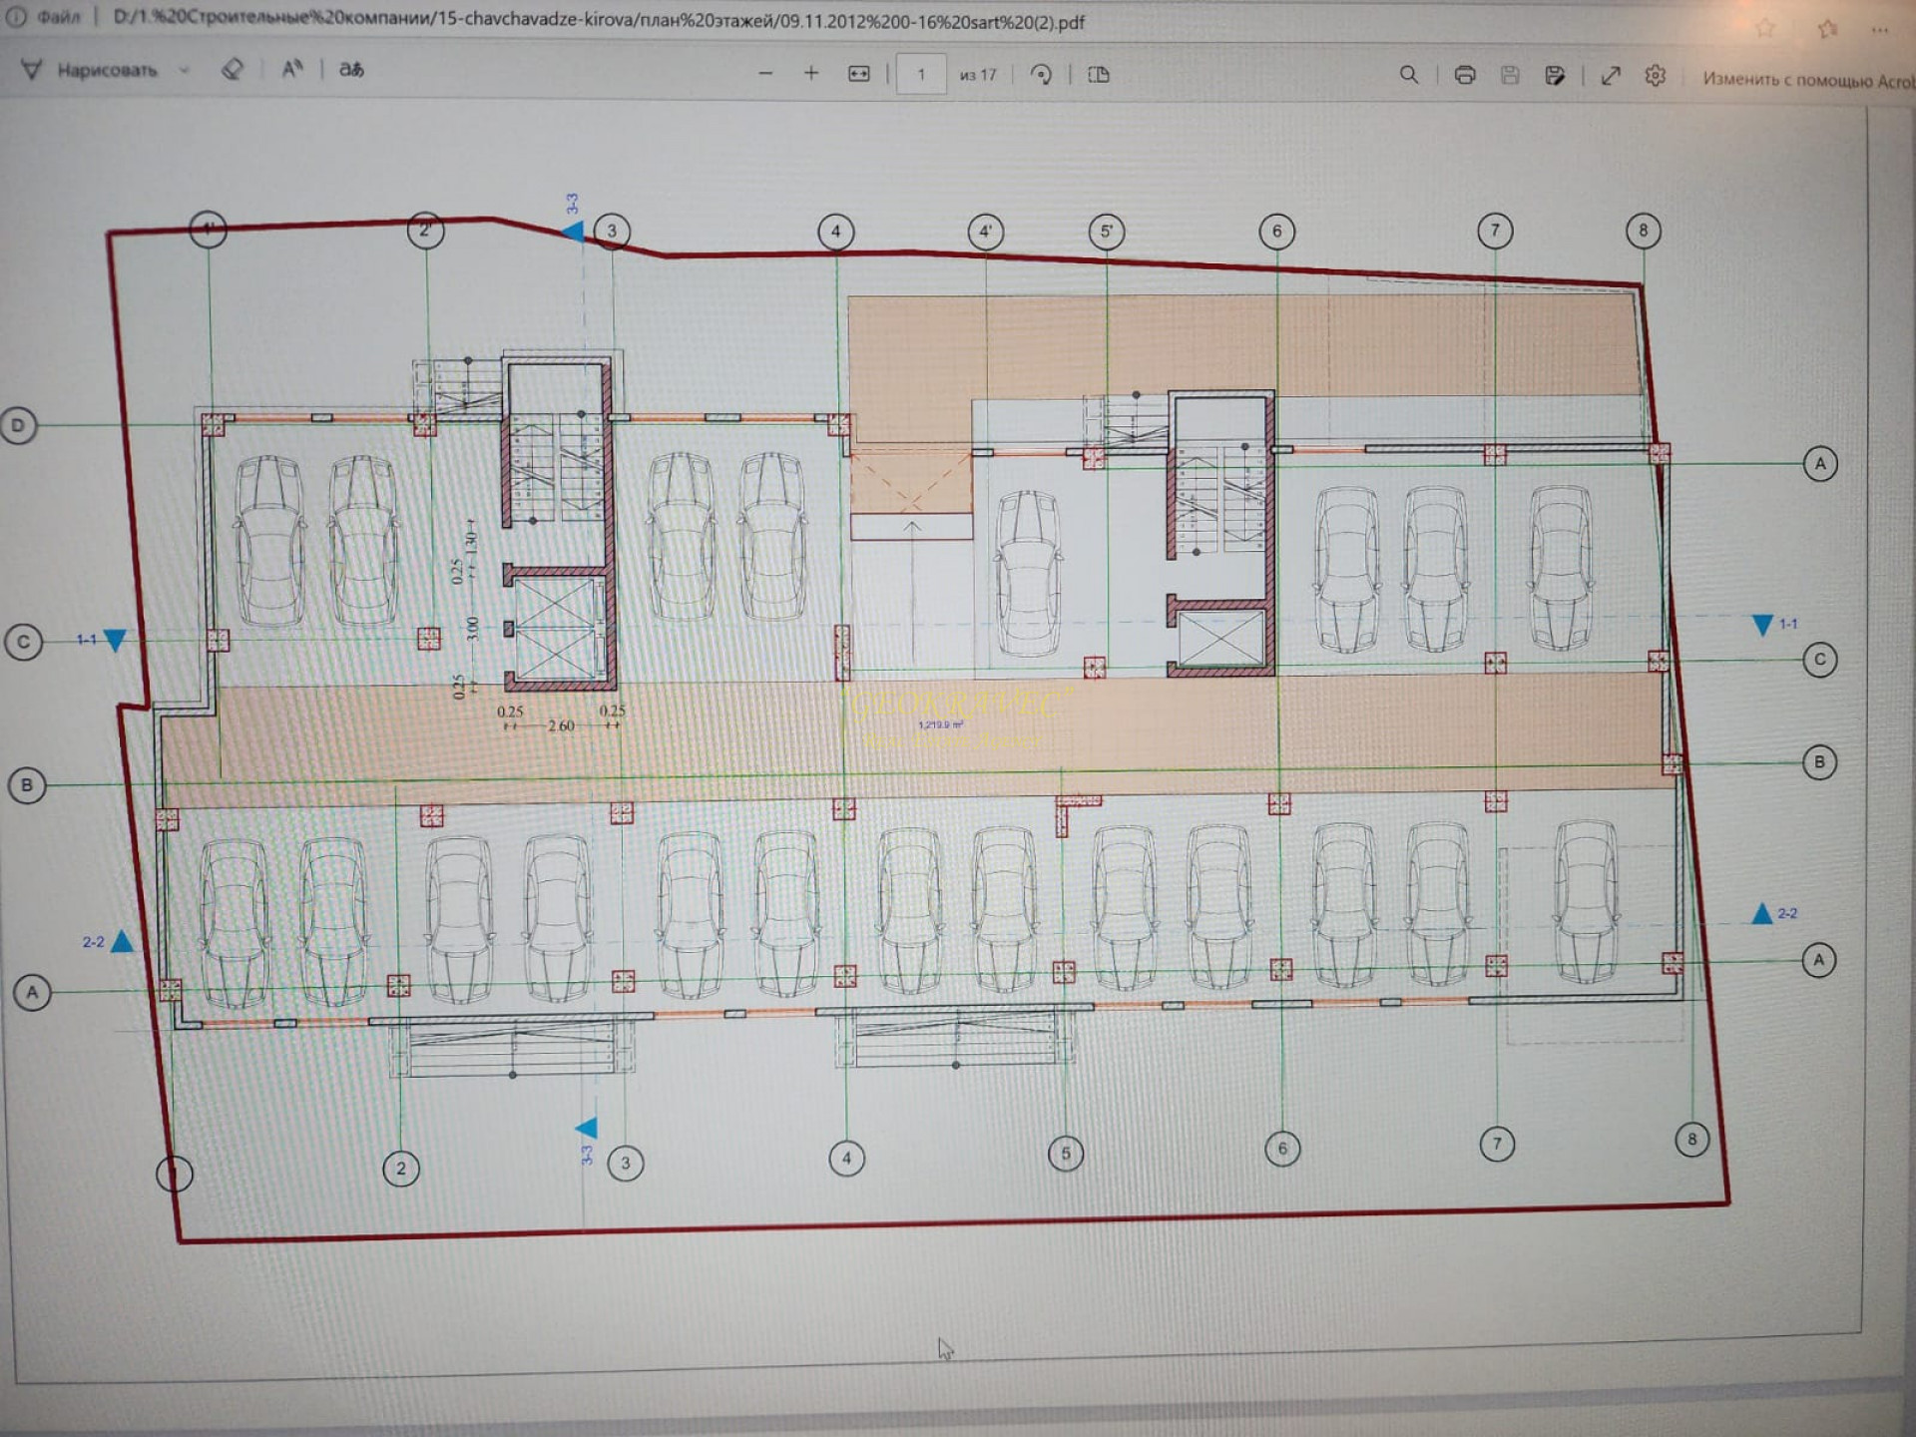The width and height of the screenshot is (1916, 1437).
Task: Zoom out with the minus button
Action: coord(765,73)
